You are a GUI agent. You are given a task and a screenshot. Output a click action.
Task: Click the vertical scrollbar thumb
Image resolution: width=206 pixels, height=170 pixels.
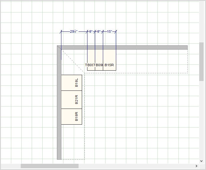click(x=201, y=61)
